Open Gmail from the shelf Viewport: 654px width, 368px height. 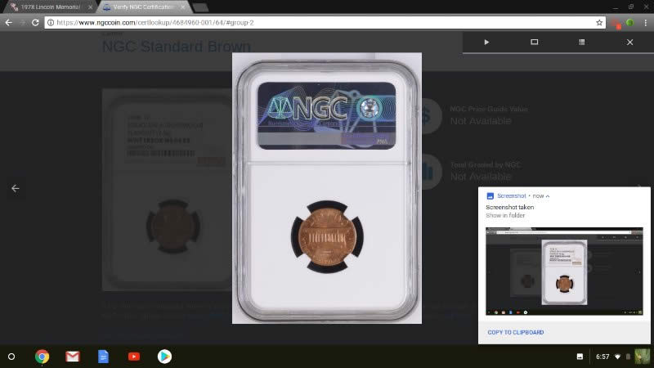click(x=73, y=357)
